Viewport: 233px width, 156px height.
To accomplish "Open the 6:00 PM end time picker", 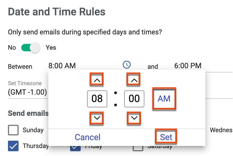I will point(188,66).
